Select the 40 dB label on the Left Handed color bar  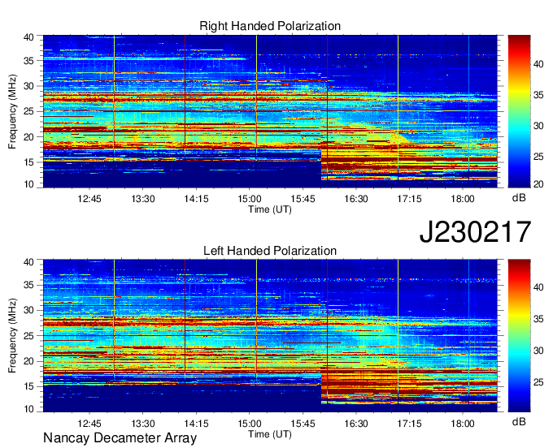click(x=538, y=287)
